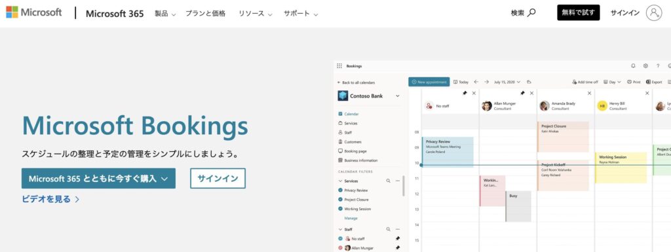Open the Bookings app launcher grid icon
This screenshot has height=252, width=671.
[339, 65]
